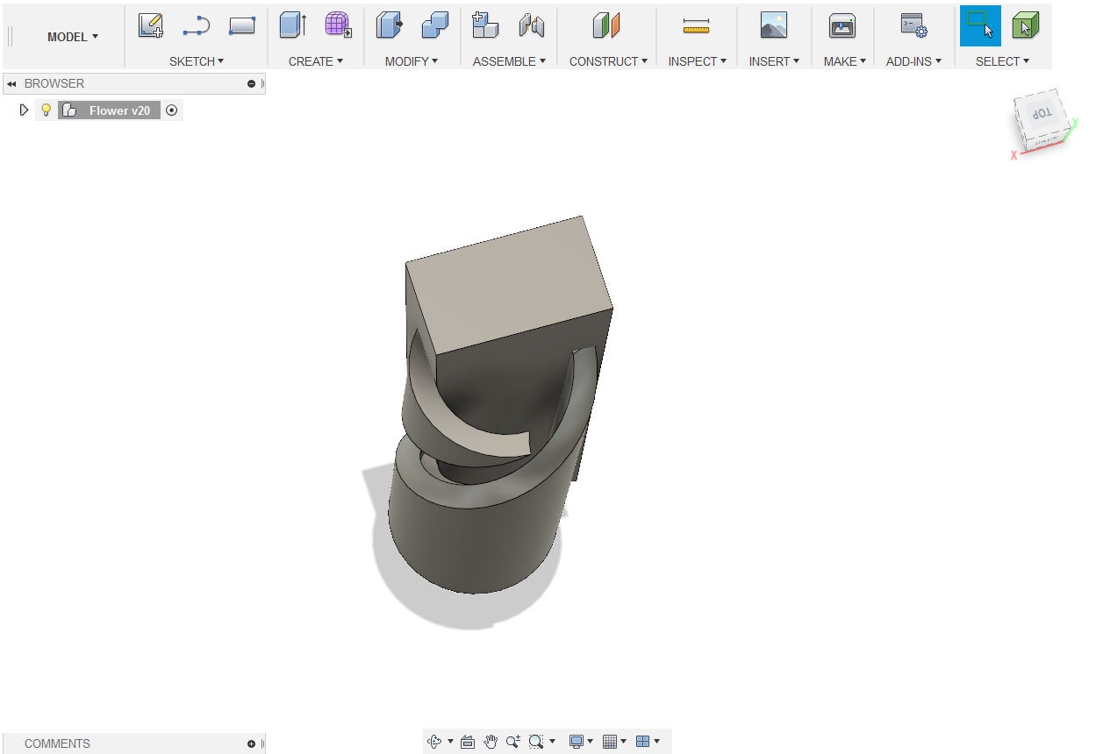Click the Joint tool icon
1096x754 pixels.
click(x=531, y=26)
